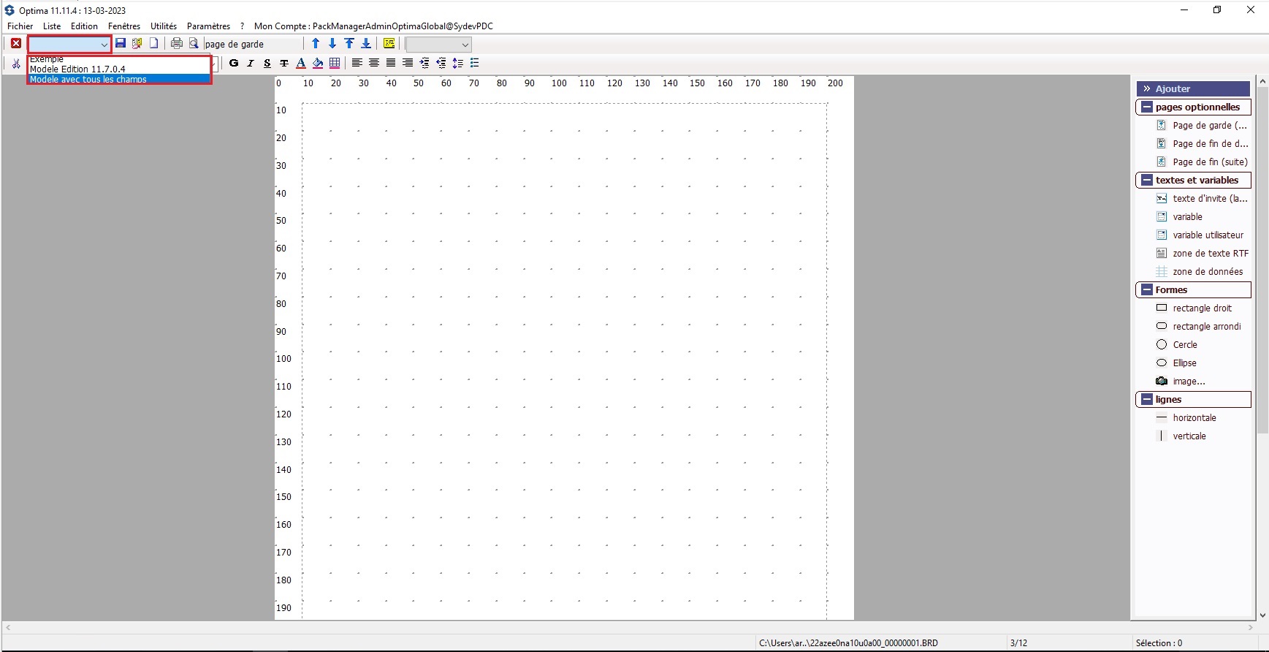Add a 'Page de fin (suite)' item
Screen dimensions: 1269x652
1202,162
